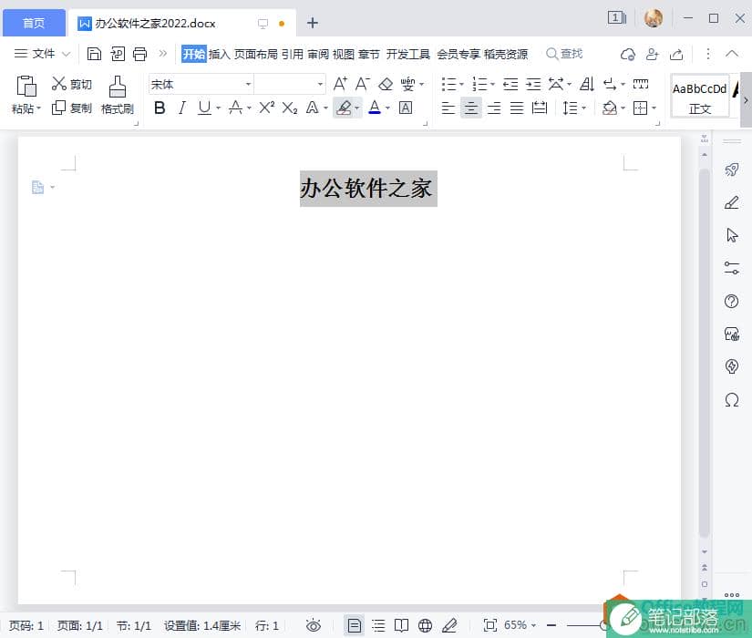Decrease font size with A- icon
This screenshot has height=638, width=752.
[x=362, y=84]
